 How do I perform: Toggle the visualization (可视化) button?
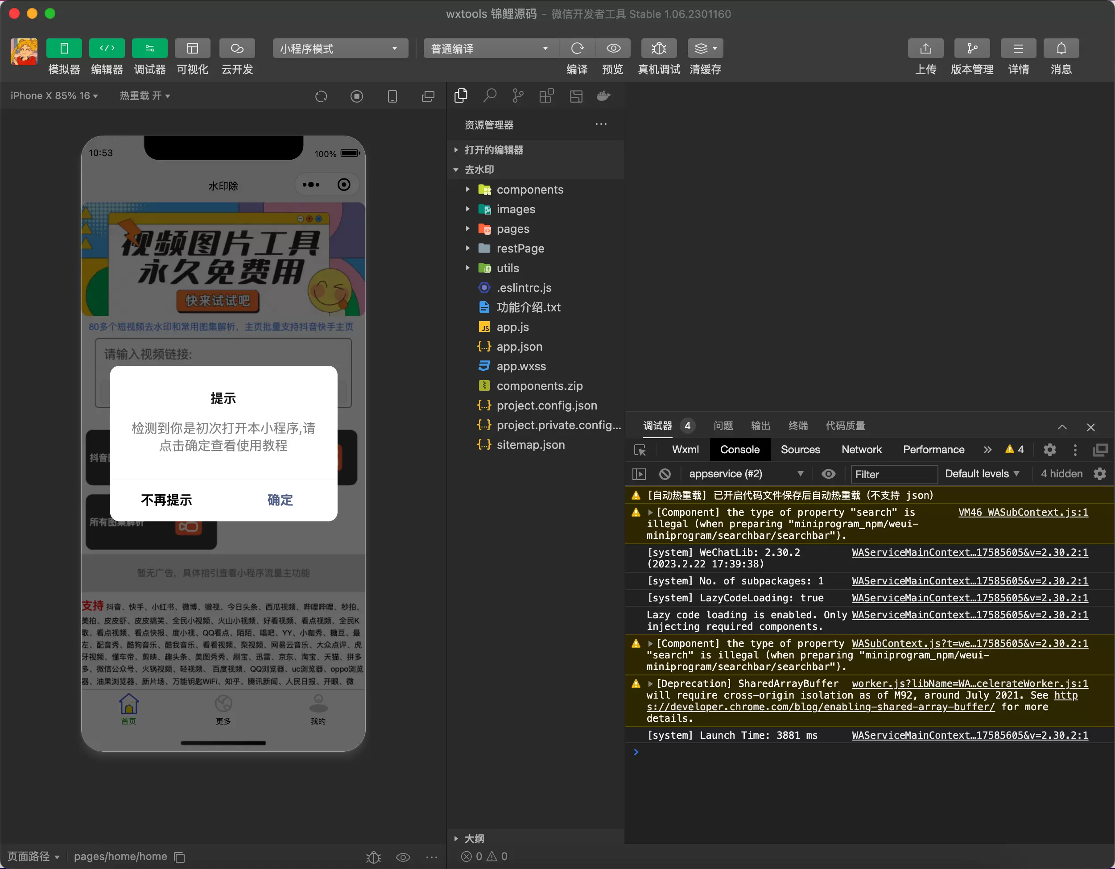point(193,49)
